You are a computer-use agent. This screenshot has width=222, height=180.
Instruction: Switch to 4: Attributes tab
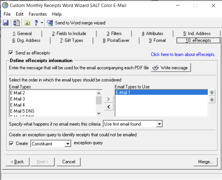pos(152,33)
